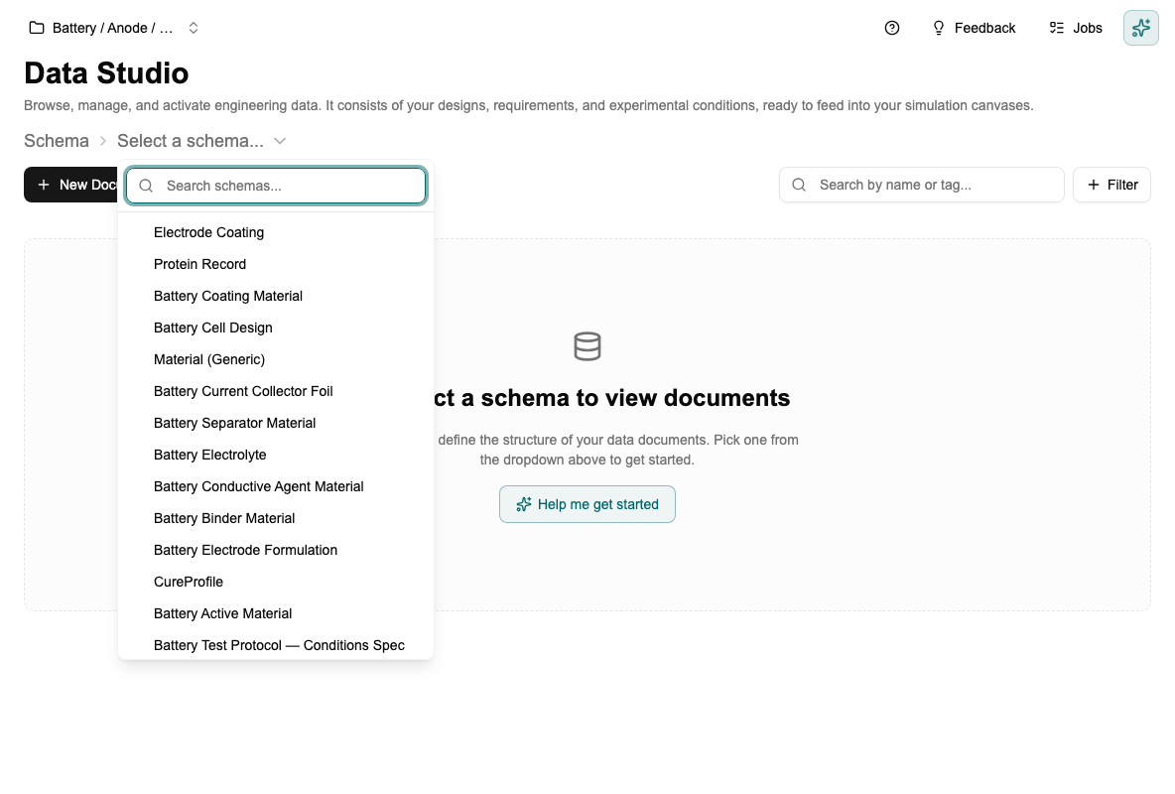Pick Battery Coating Material schema

click(276, 296)
